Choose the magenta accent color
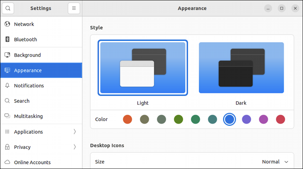This screenshot has height=169, width=303. (x=264, y=119)
